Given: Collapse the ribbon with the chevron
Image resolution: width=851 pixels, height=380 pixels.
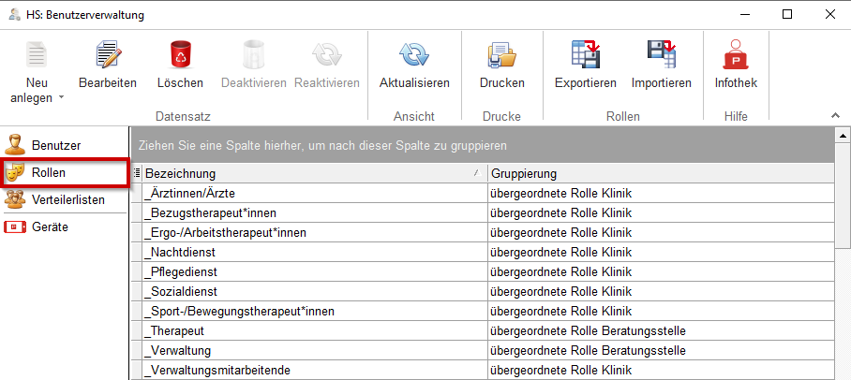Looking at the screenshot, I should (x=835, y=114).
